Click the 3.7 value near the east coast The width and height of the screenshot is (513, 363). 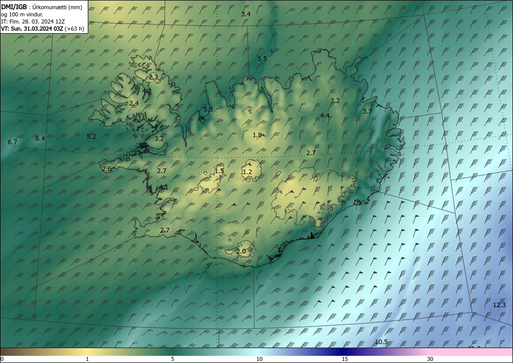click(x=367, y=111)
